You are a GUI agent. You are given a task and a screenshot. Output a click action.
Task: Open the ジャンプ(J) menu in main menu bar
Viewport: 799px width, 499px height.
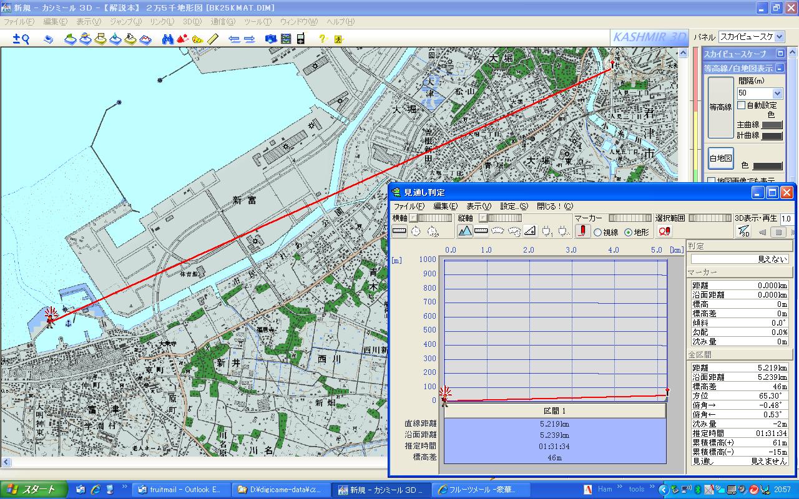click(125, 22)
